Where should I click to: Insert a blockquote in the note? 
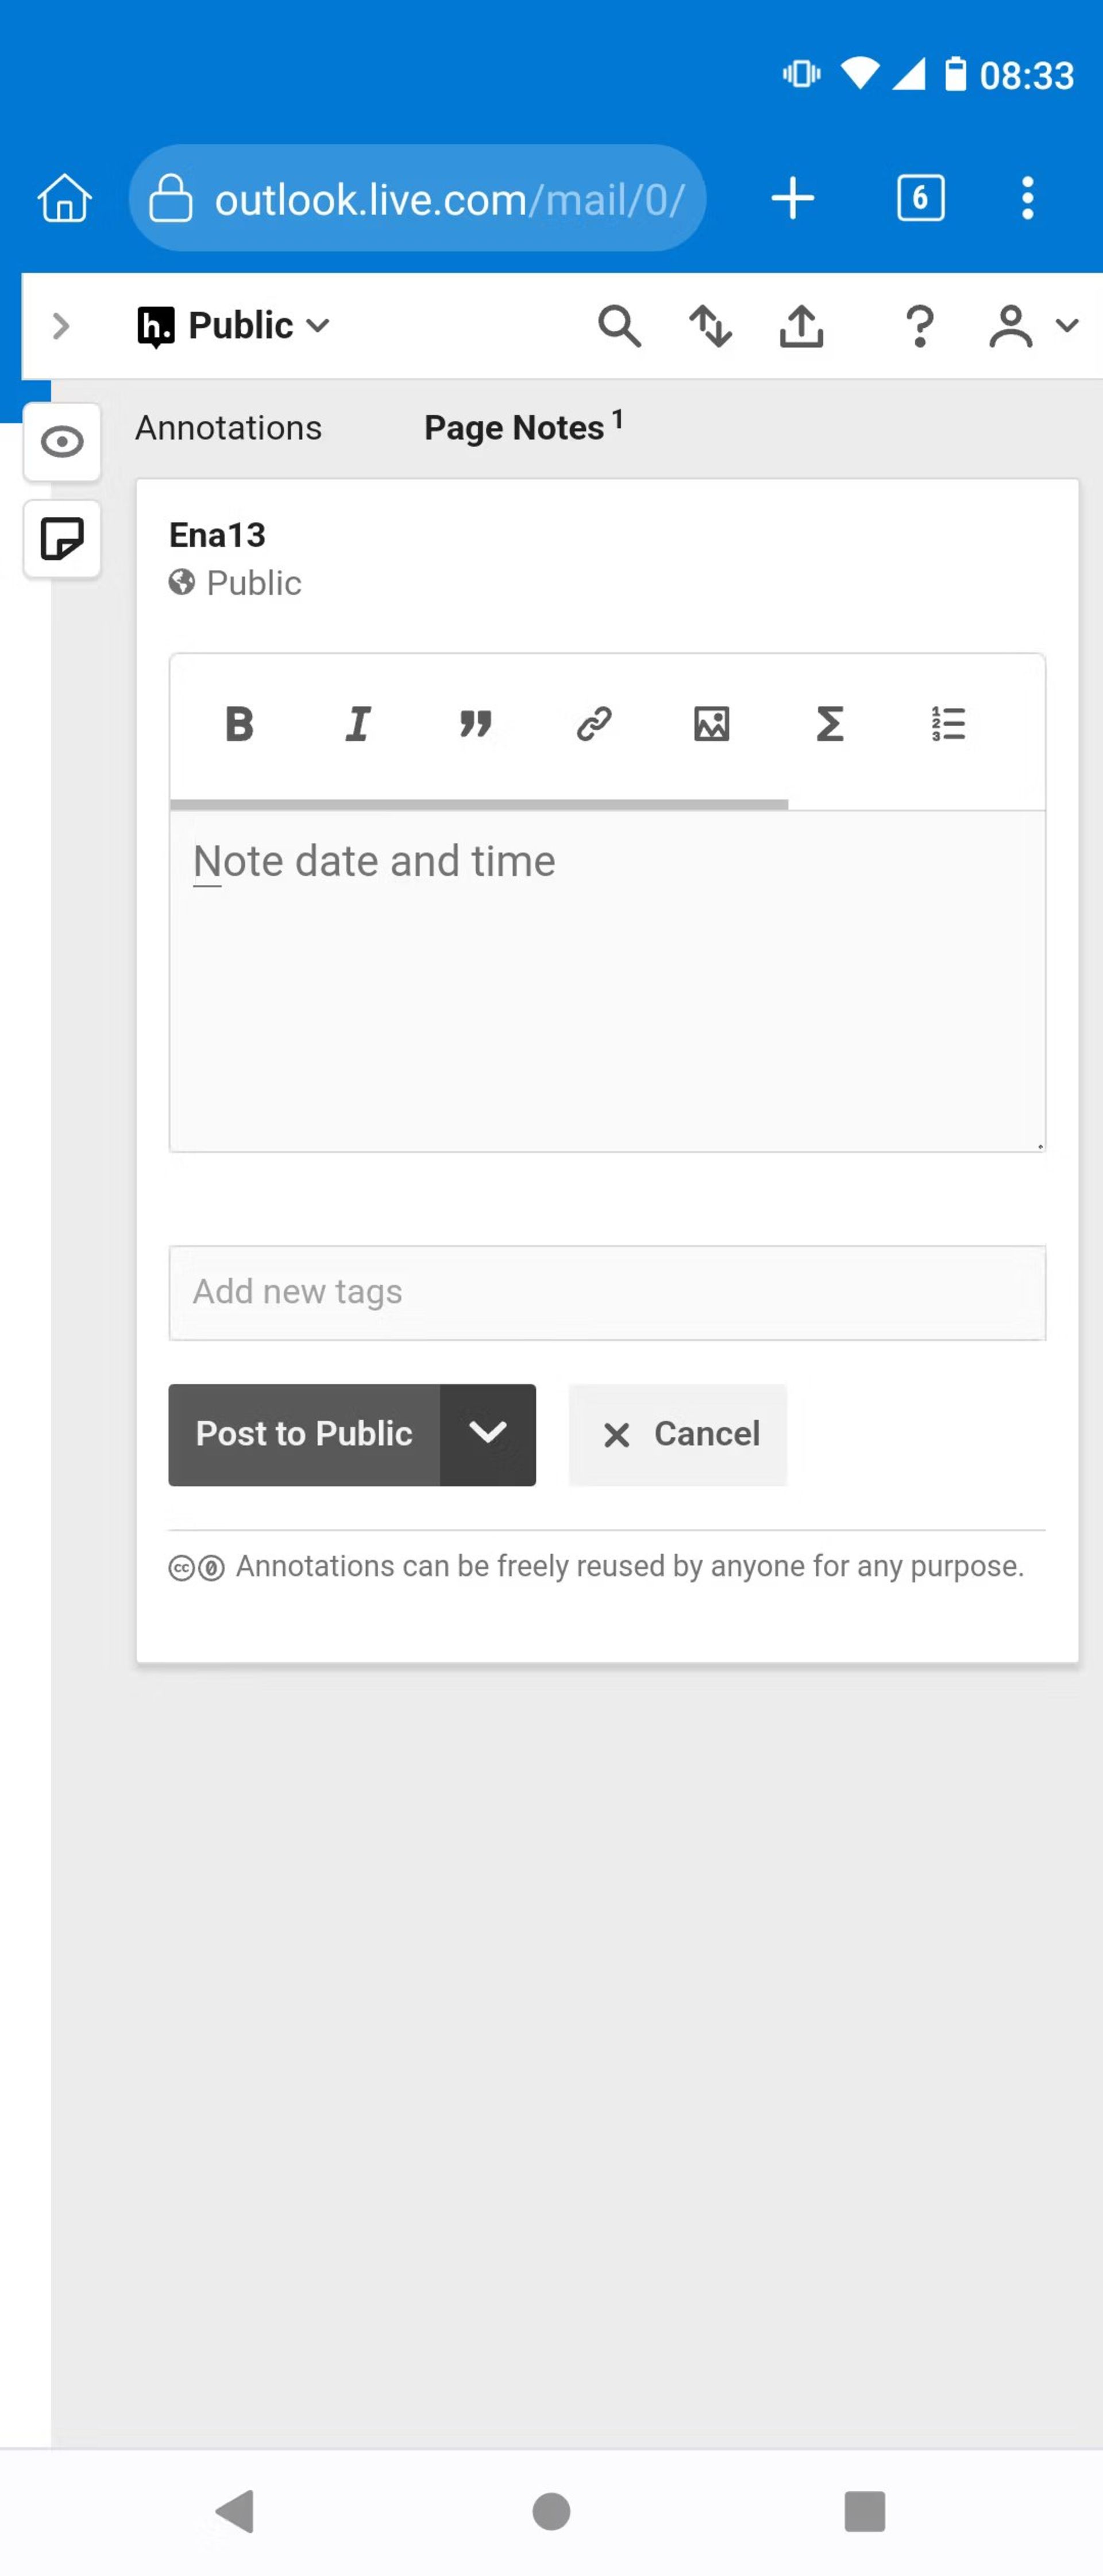pyautogui.click(x=476, y=723)
